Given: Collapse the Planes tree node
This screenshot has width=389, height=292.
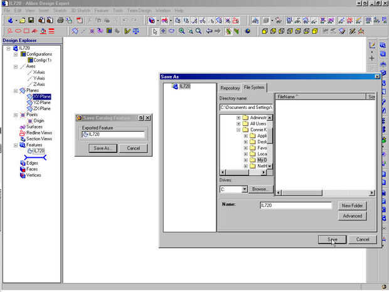Looking at the screenshot, I should 16,91.
